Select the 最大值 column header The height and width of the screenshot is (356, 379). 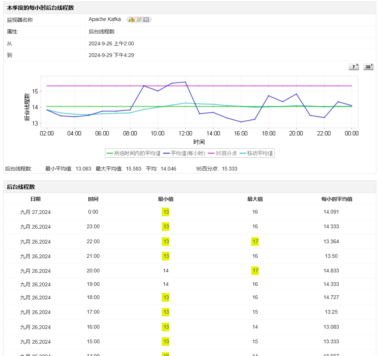[255, 199]
